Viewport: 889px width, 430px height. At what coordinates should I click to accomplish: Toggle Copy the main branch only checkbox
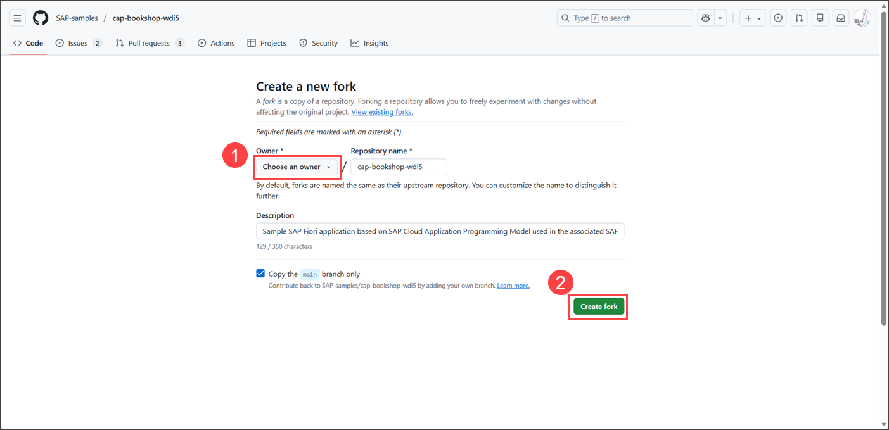point(260,274)
